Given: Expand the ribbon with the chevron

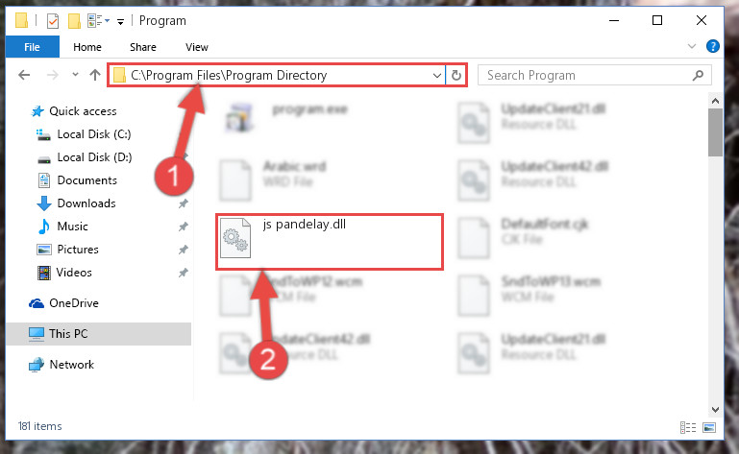Looking at the screenshot, I should pos(691,46).
